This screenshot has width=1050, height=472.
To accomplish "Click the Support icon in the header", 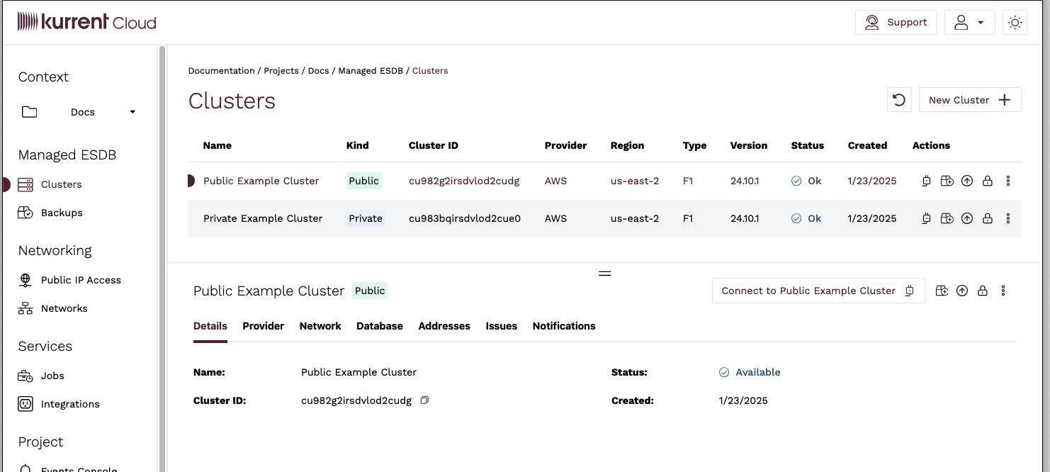I will tap(871, 22).
